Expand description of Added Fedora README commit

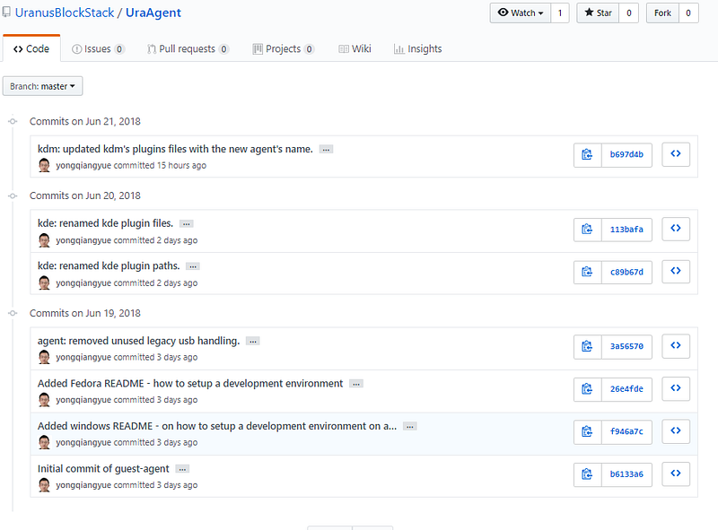coord(356,384)
